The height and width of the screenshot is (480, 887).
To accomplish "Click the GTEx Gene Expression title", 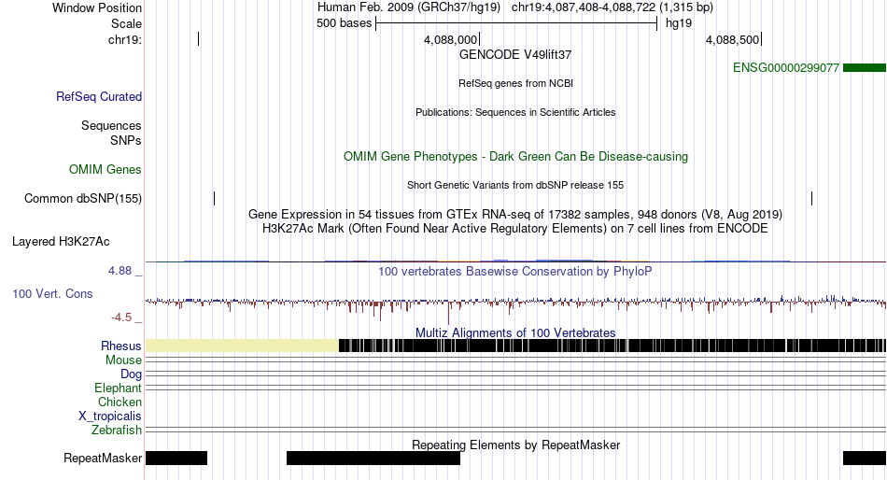I will [515, 215].
